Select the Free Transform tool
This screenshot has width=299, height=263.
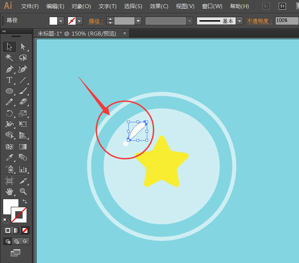(23, 124)
